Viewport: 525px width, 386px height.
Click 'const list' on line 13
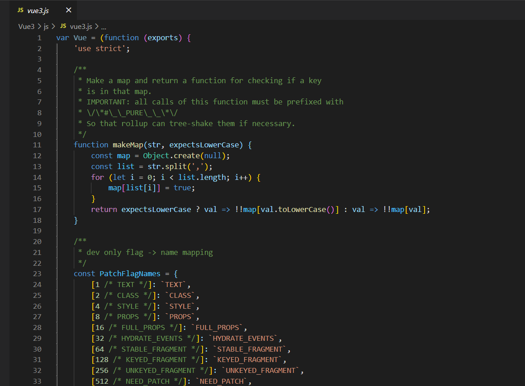pyautogui.click(x=113, y=166)
